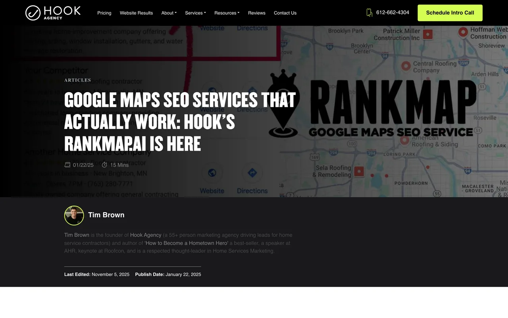This screenshot has height=318, width=508.
Task: Click the 15 Mins reading time text
Action: (119, 165)
